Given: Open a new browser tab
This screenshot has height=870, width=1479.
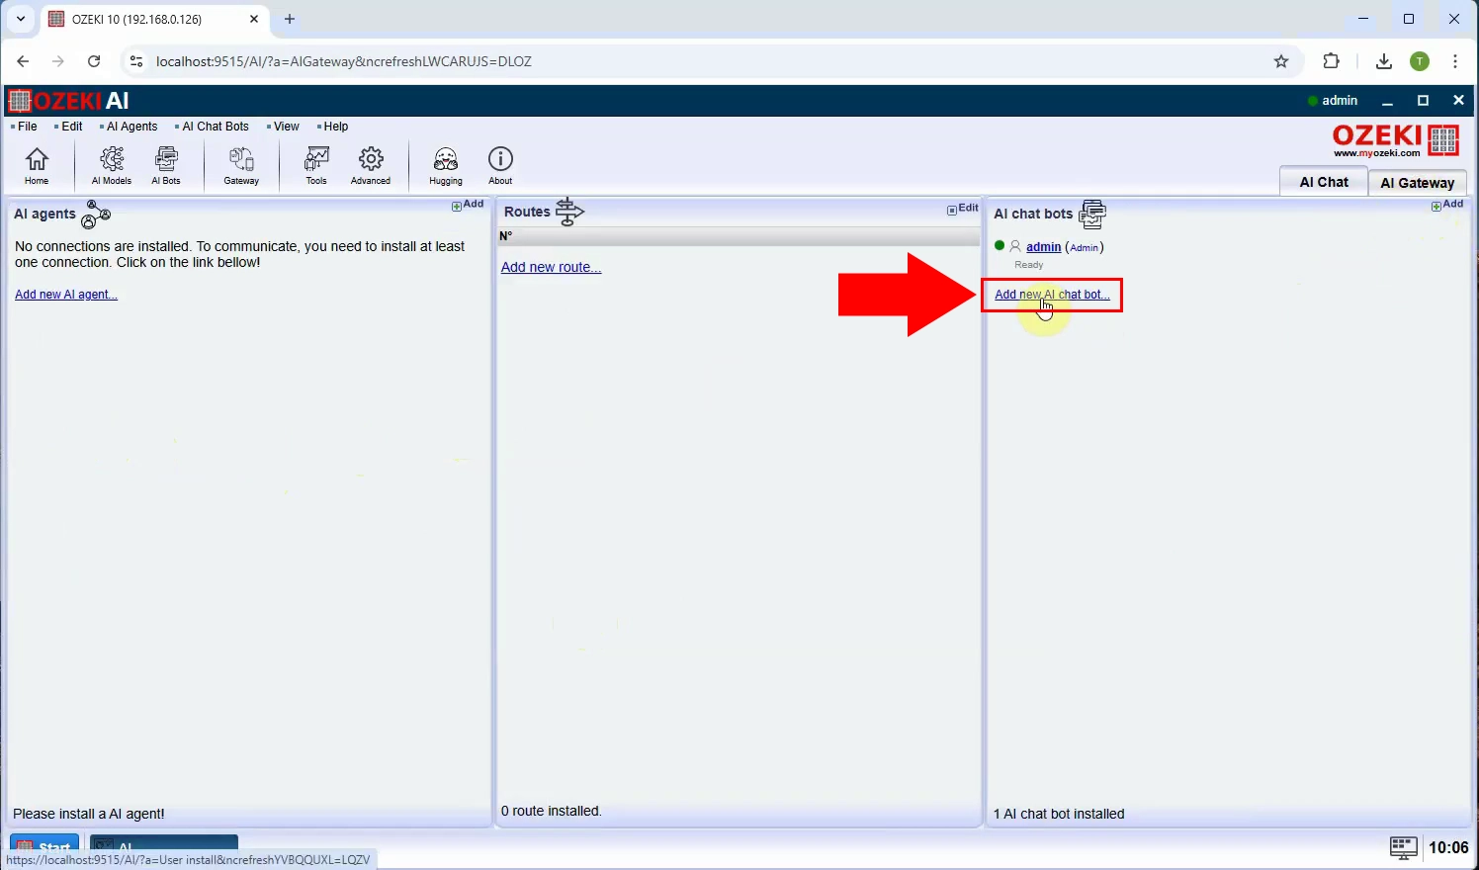Looking at the screenshot, I should pos(290,19).
